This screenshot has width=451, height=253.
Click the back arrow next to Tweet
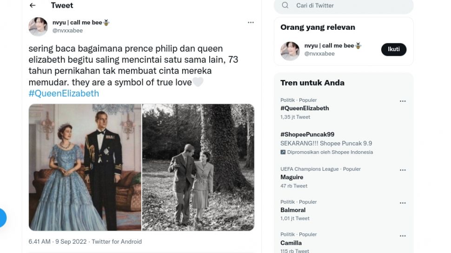(x=33, y=5)
